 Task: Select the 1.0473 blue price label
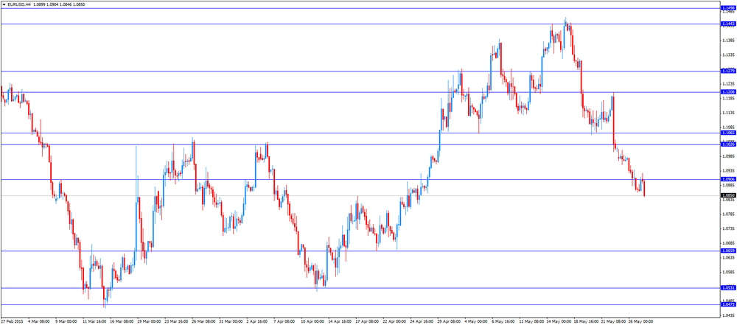click(x=728, y=305)
